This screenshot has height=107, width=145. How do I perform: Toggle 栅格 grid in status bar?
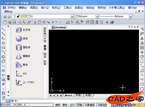click(x=65, y=105)
